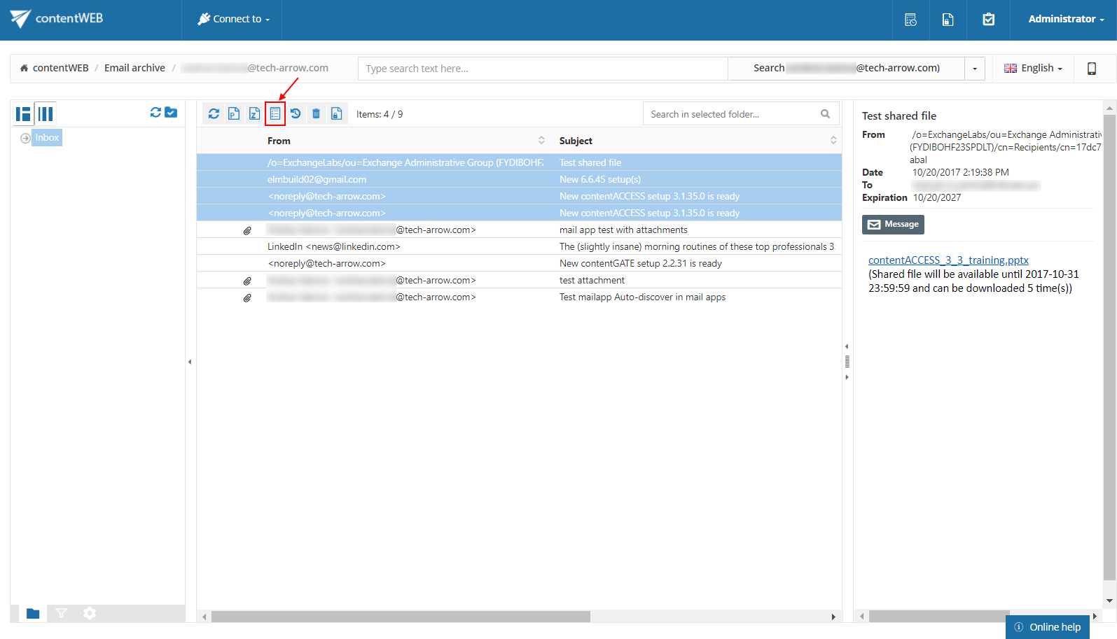Image resolution: width=1117 pixels, height=639 pixels.
Task: Open the locked document icon in header
Action: pos(948,20)
